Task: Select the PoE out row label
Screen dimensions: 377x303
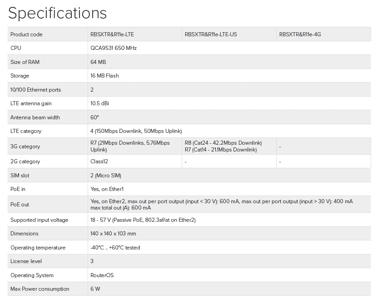Action: point(20,205)
